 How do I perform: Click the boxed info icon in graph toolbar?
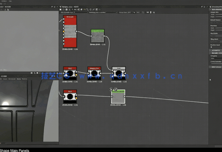(x=97, y=10)
